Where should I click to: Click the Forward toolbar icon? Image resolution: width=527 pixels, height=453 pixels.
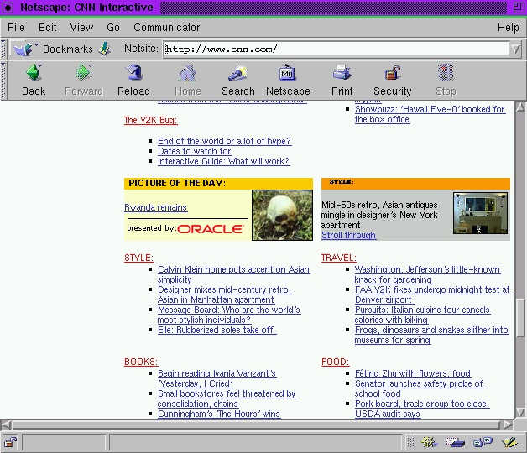point(84,72)
